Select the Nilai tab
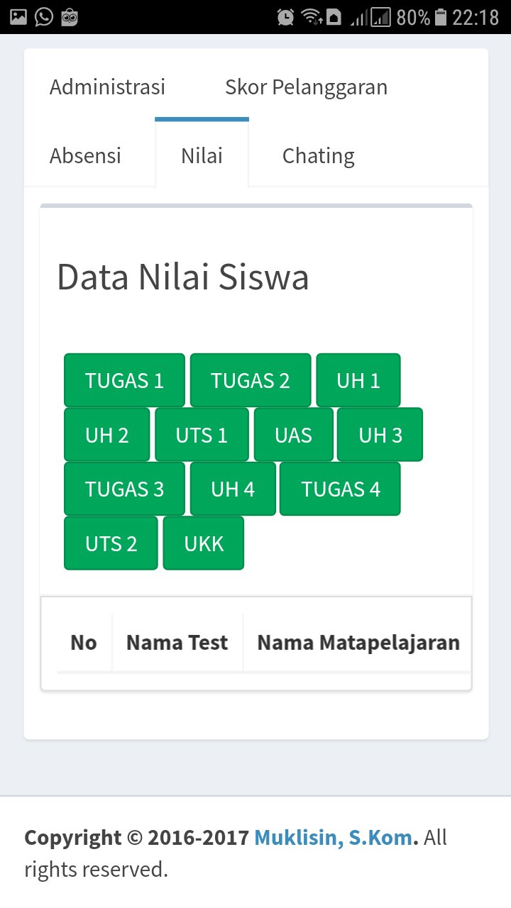 (x=202, y=155)
